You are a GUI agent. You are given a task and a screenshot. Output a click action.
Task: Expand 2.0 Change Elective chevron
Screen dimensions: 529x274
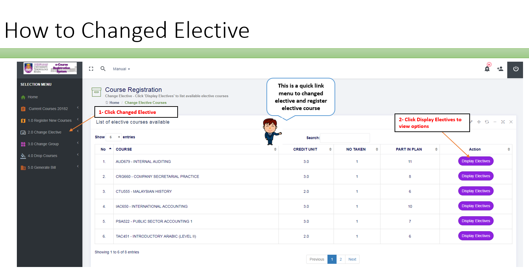[x=78, y=131]
